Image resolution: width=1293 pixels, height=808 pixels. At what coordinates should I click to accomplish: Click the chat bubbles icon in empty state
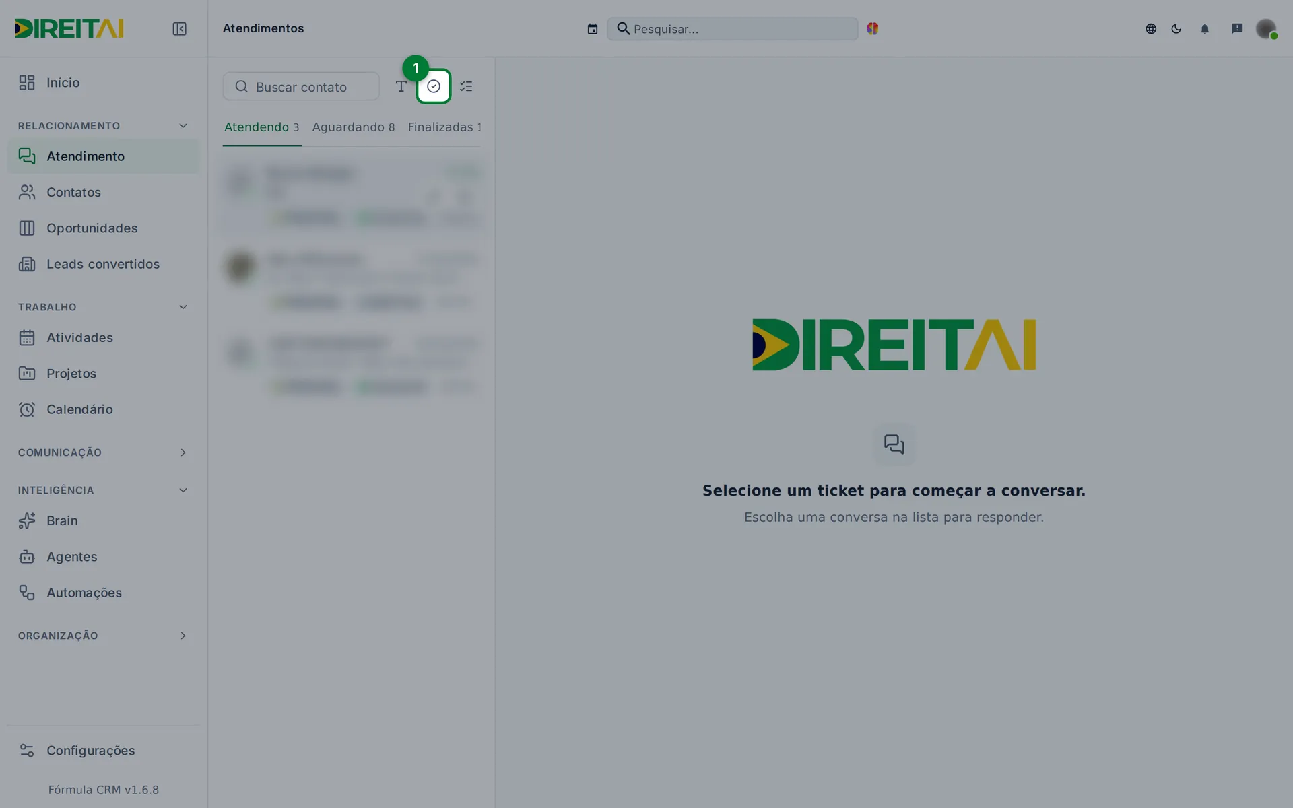coord(894,444)
